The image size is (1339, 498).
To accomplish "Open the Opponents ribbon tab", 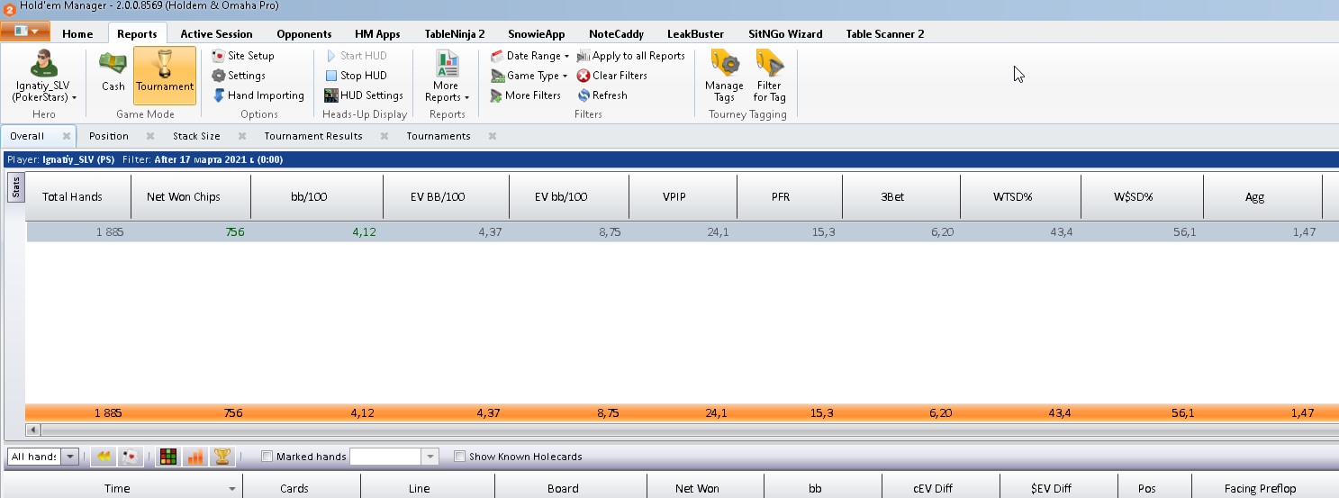I will coord(304,33).
